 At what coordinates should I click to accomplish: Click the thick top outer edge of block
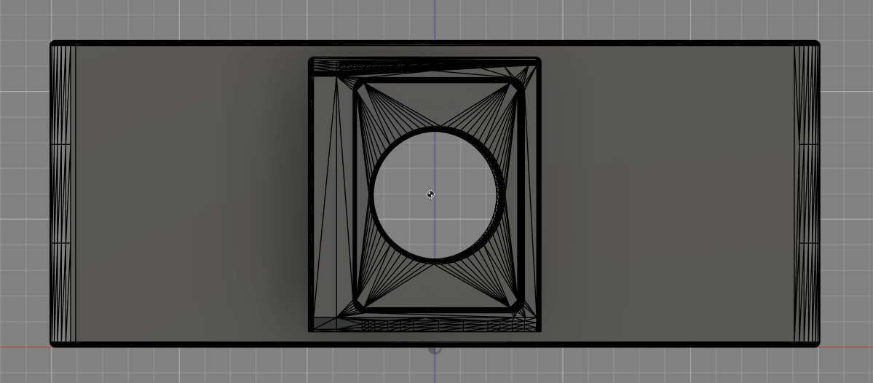click(x=218, y=43)
